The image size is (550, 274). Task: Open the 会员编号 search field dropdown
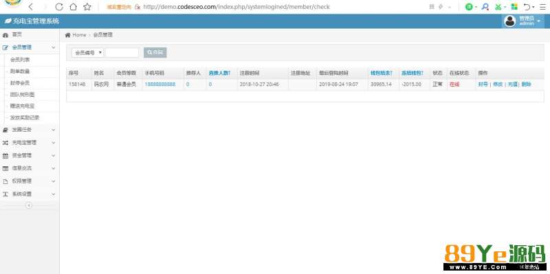(x=88, y=53)
